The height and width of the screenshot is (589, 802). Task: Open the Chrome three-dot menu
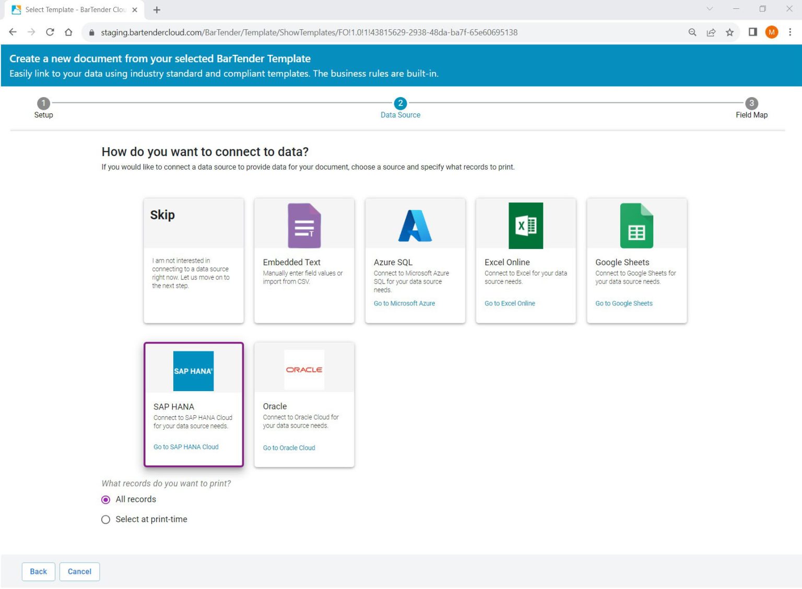point(790,32)
